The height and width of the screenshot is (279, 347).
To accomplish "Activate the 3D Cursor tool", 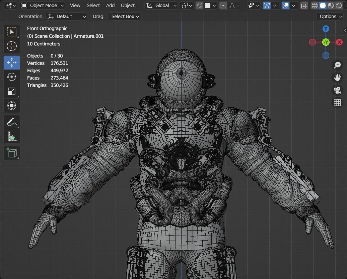I will [x=12, y=46].
